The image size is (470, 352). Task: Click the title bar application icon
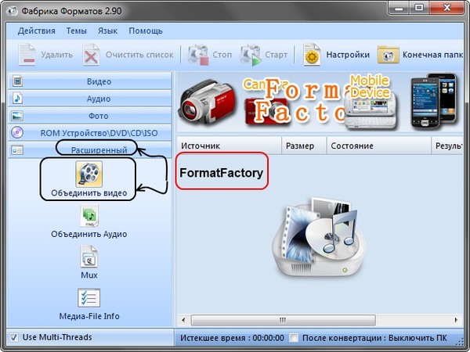(x=12, y=11)
